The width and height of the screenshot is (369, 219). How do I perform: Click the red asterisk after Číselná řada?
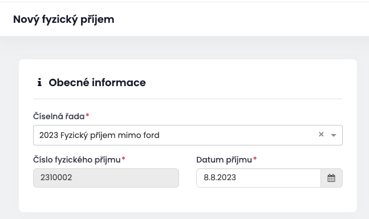point(87,115)
